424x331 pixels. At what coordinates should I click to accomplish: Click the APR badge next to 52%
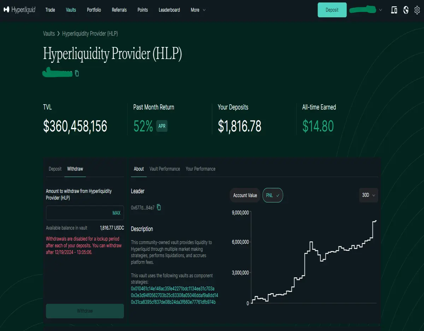coord(162,126)
